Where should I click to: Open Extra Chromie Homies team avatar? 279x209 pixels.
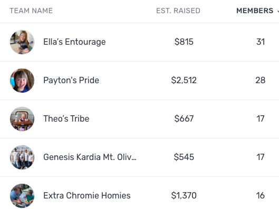click(x=22, y=196)
